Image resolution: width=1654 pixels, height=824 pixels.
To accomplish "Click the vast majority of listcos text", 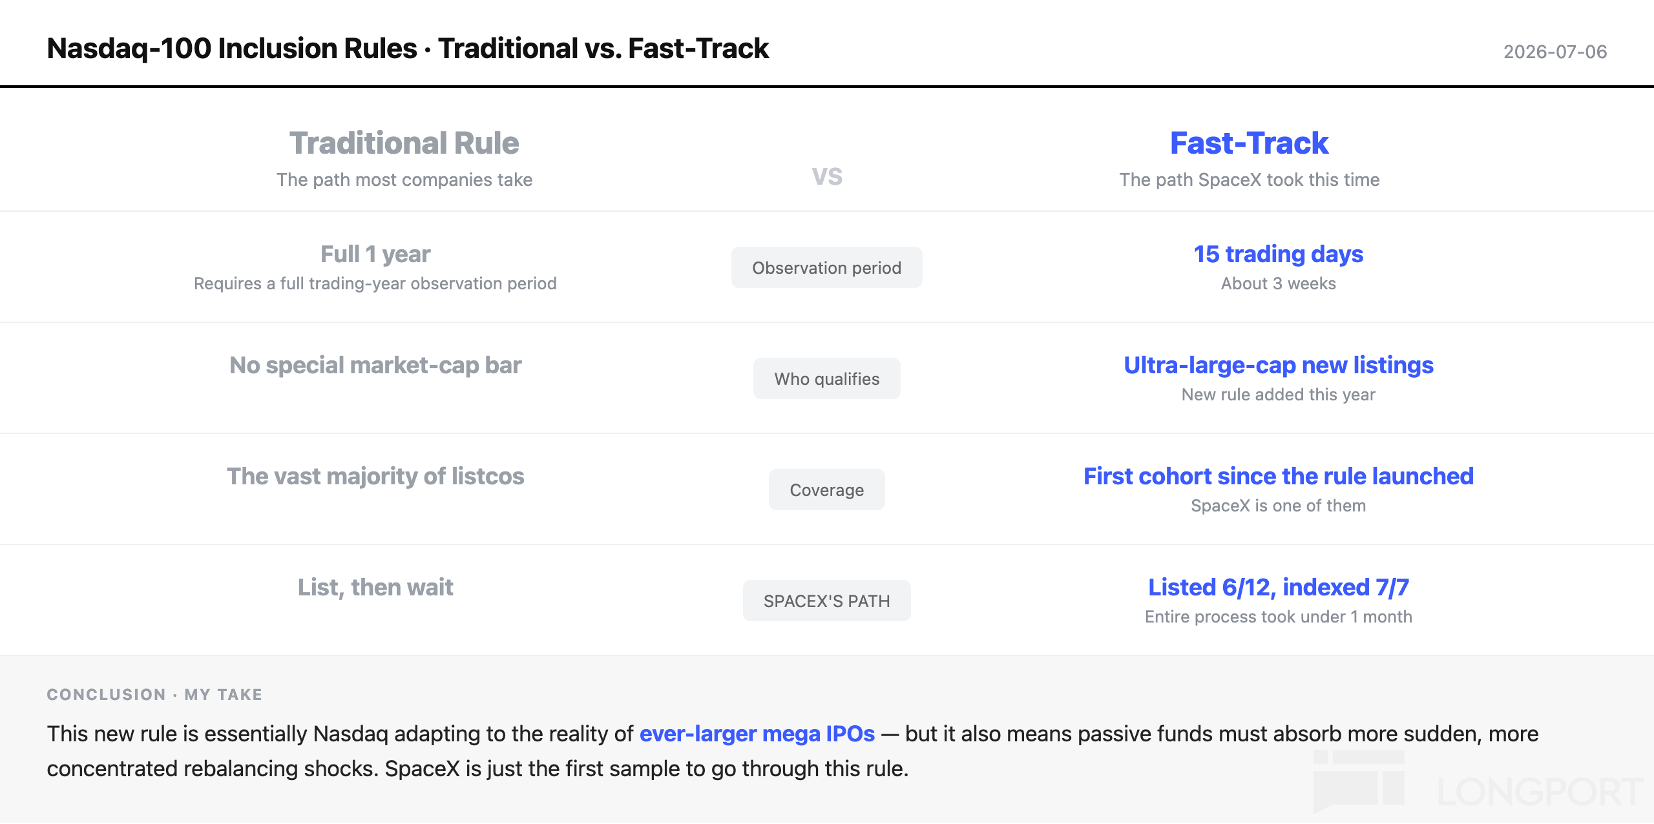I will (x=375, y=476).
